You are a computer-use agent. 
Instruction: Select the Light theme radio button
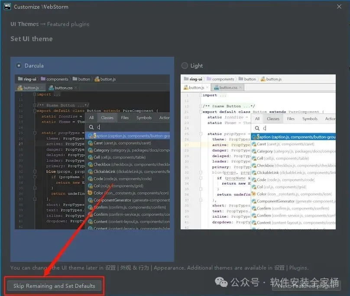[x=185, y=66]
